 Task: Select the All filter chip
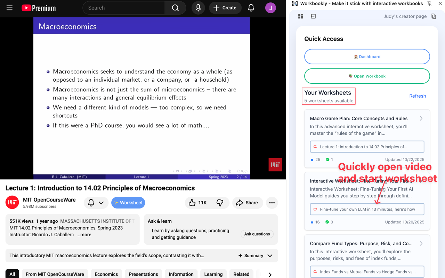(12, 274)
